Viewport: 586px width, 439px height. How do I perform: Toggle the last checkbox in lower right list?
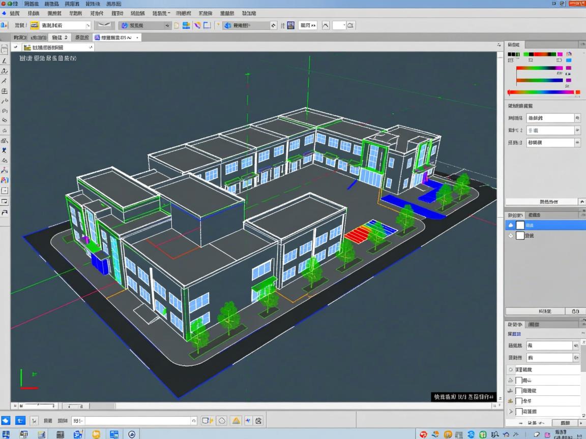pos(519,412)
